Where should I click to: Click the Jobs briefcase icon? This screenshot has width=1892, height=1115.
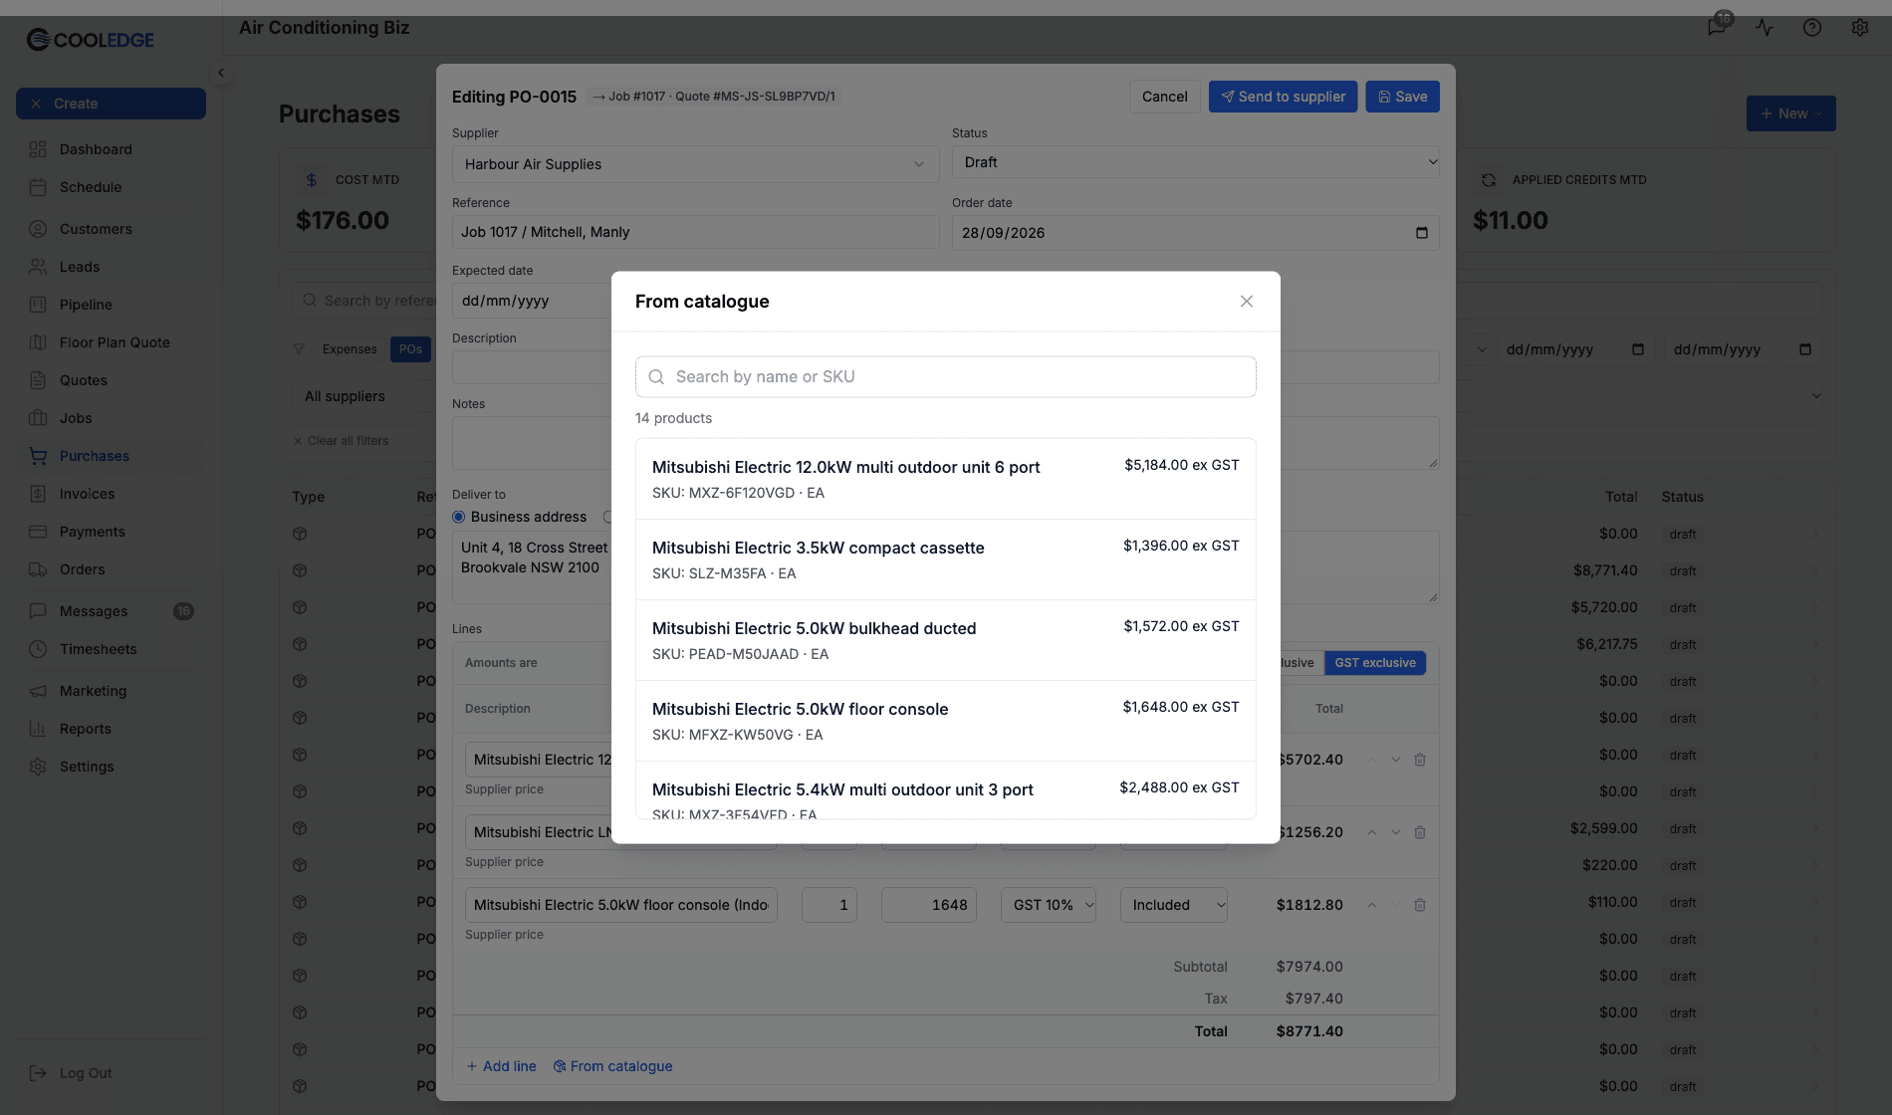(38, 418)
